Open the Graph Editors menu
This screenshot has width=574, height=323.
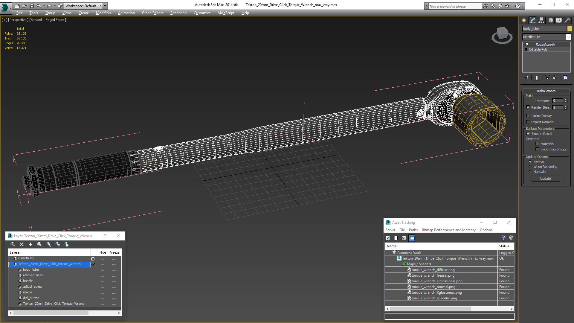tap(152, 13)
